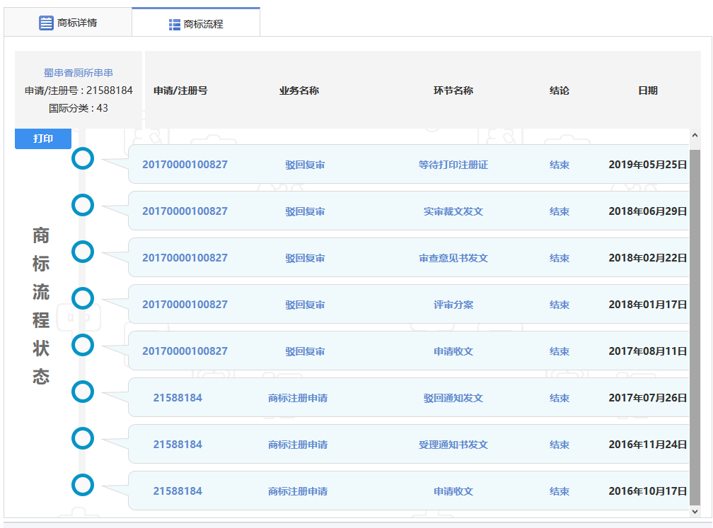Click 21588184 number in 驳回通知发文 row
The image size is (713, 528).
[x=178, y=398]
